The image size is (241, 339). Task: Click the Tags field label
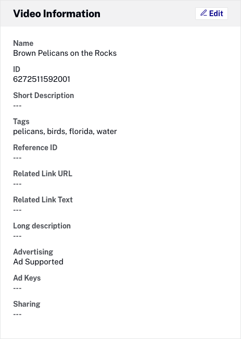click(21, 122)
